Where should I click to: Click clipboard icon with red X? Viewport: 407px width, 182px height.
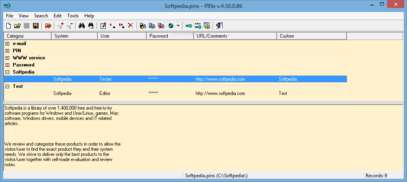(161, 26)
